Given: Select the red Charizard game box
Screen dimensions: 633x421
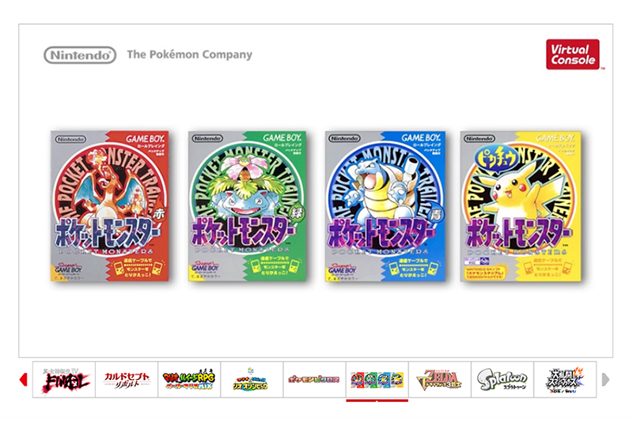Looking at the screenshot, I should coord(109,206).
